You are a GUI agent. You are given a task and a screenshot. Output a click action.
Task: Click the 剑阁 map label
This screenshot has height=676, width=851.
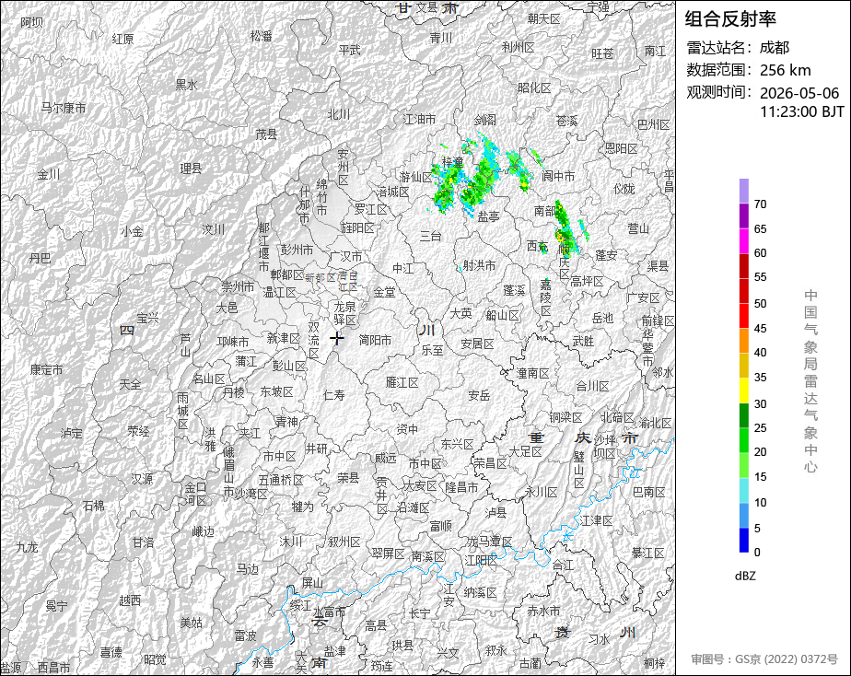(x=485, y=120)
